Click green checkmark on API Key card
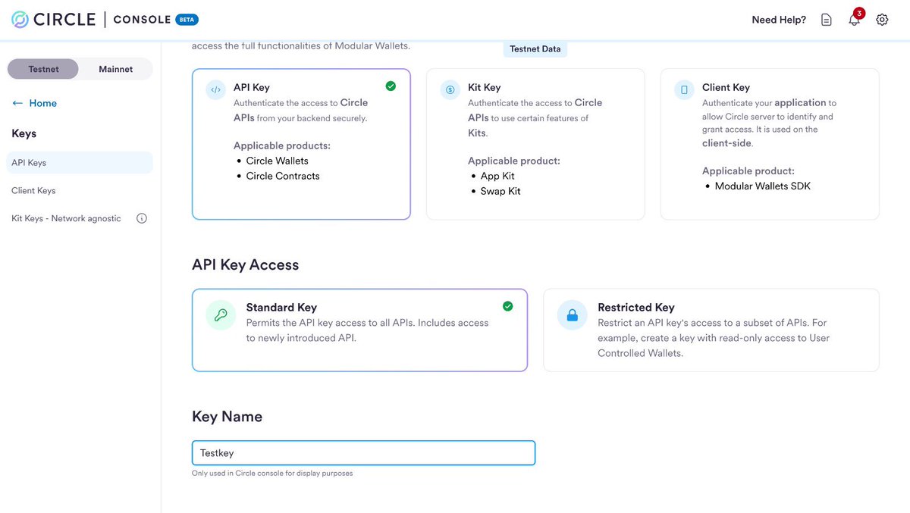 point(391,86)
